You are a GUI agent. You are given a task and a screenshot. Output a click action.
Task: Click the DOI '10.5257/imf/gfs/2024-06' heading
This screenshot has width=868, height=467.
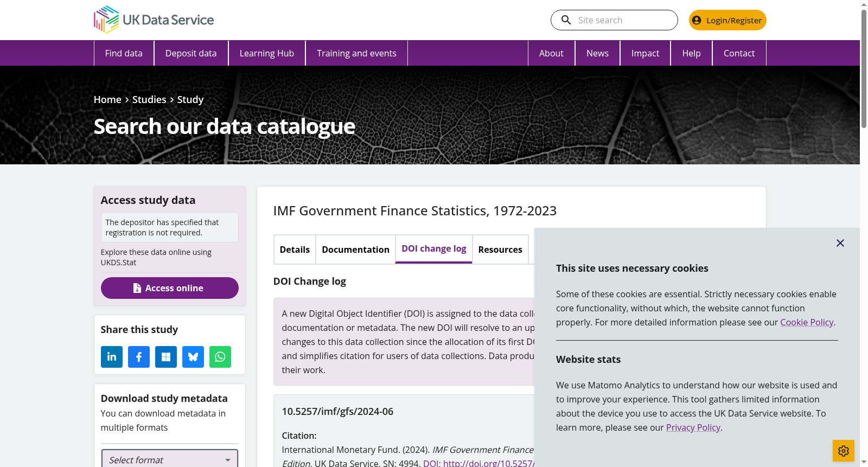point(337,412)
